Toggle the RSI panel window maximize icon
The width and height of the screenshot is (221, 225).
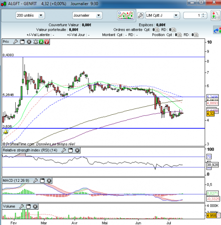tap(71, 150)
